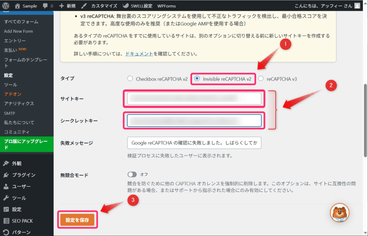Open SWELL設定 in the admin bar
This screenshot has width=368, height=236.
click(137, 6)
